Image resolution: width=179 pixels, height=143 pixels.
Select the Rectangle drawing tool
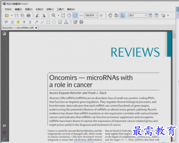click(48, 22)
